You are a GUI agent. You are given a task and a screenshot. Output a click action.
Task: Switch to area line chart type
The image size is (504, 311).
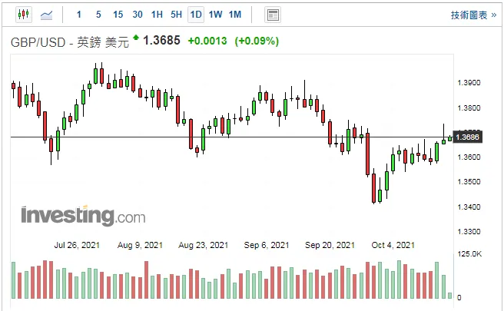pos(46,15)
